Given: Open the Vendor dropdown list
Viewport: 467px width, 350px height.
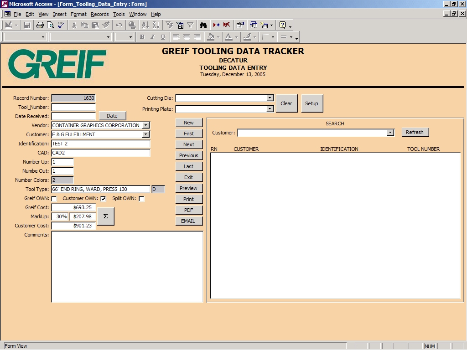Looking at the screenshot, I should (x=145, y=125).
